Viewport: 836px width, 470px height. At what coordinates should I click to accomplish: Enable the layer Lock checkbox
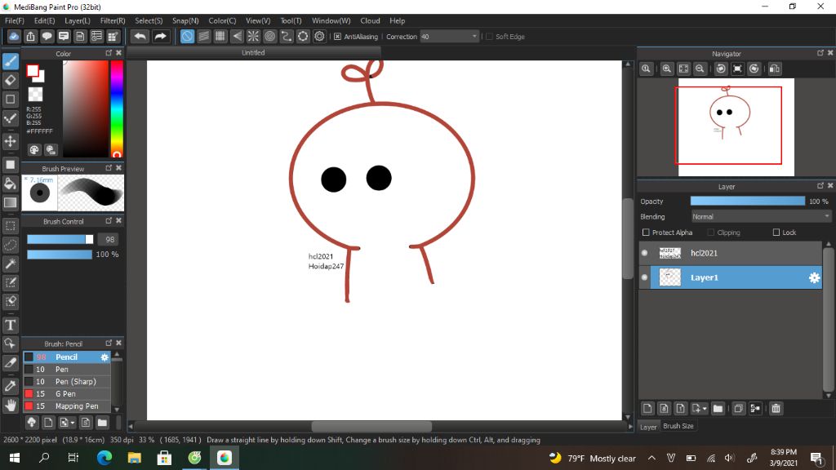click(x=776, y=233)
